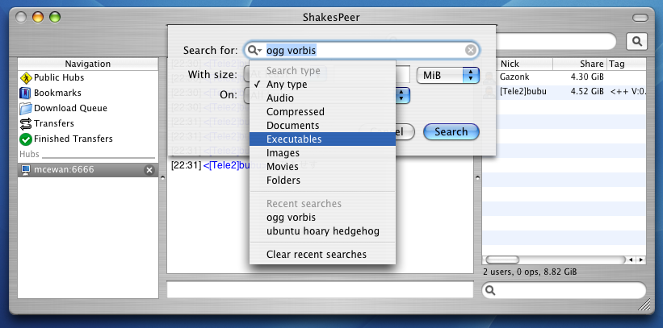Open Bookmarks in navigation
This screenshot has height=328, width=663.
coord(57,93)
